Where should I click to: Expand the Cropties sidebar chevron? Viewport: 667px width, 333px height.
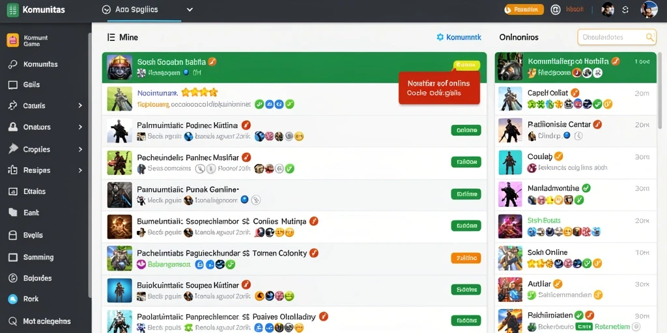click(x=80, y=149)
